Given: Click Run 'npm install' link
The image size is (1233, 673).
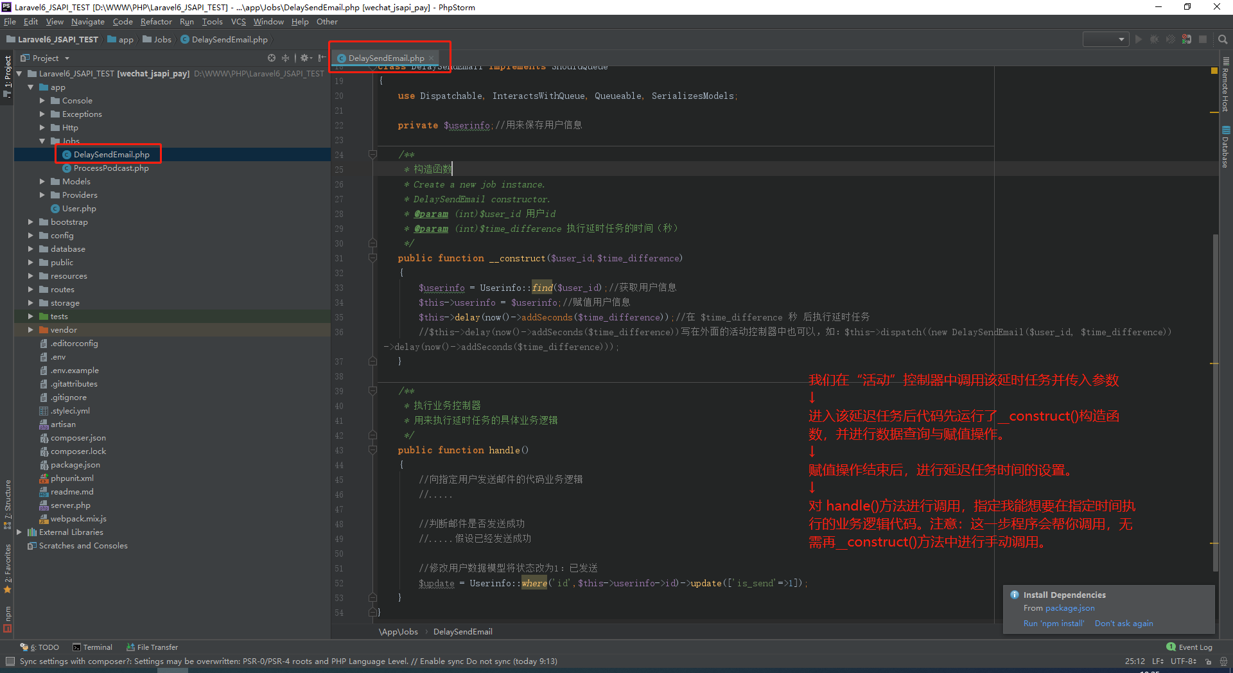Looking at the screenshot, I should (1054, 624).
